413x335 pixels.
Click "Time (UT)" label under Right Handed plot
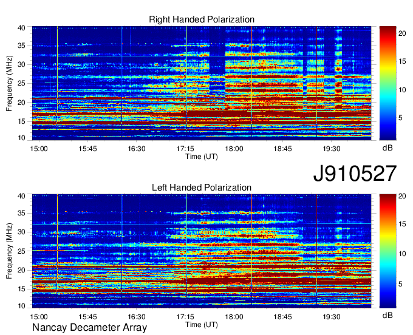pos(202,157)
